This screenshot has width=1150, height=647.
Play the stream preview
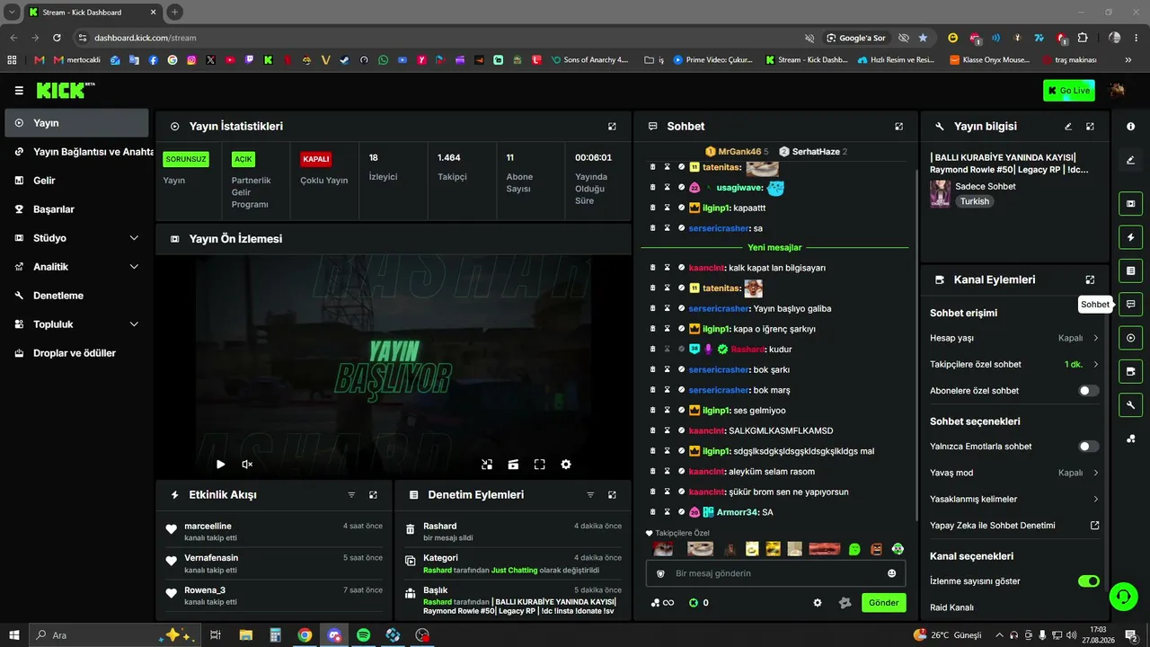tap(220, 465)
